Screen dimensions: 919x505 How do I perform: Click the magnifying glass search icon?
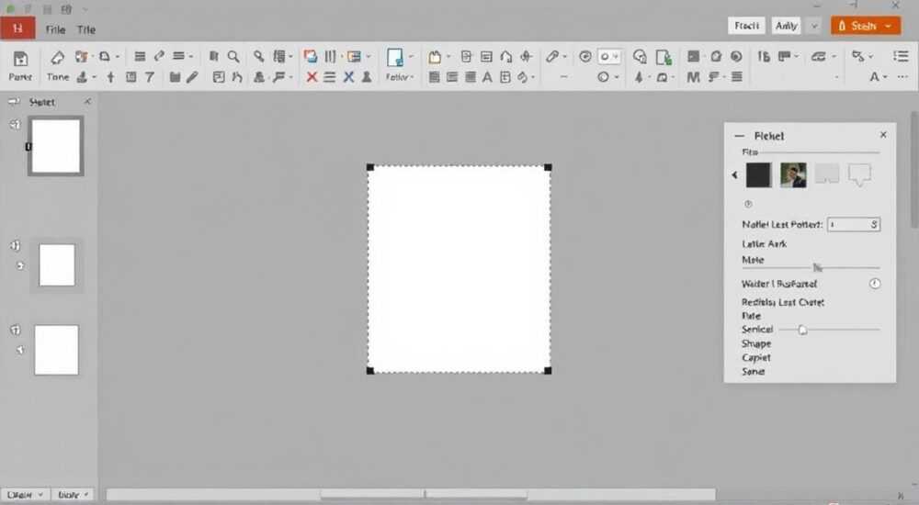233,56
